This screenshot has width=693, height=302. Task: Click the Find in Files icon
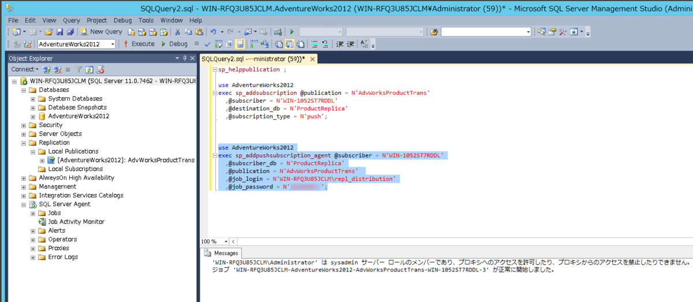434,32
